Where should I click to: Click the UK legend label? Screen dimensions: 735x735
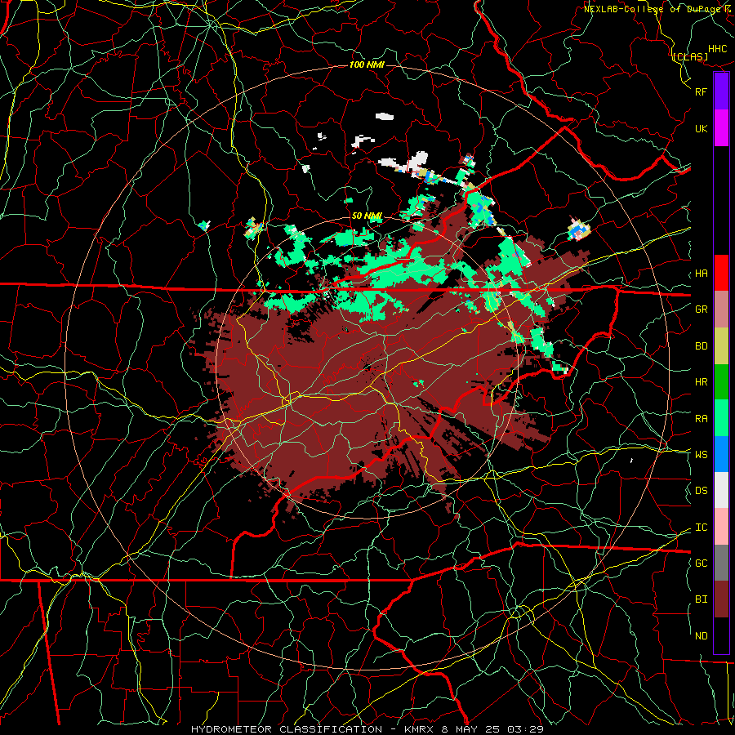(701, 128)
